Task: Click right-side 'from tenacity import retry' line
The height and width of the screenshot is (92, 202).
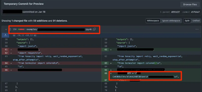Action: [148, 58]
